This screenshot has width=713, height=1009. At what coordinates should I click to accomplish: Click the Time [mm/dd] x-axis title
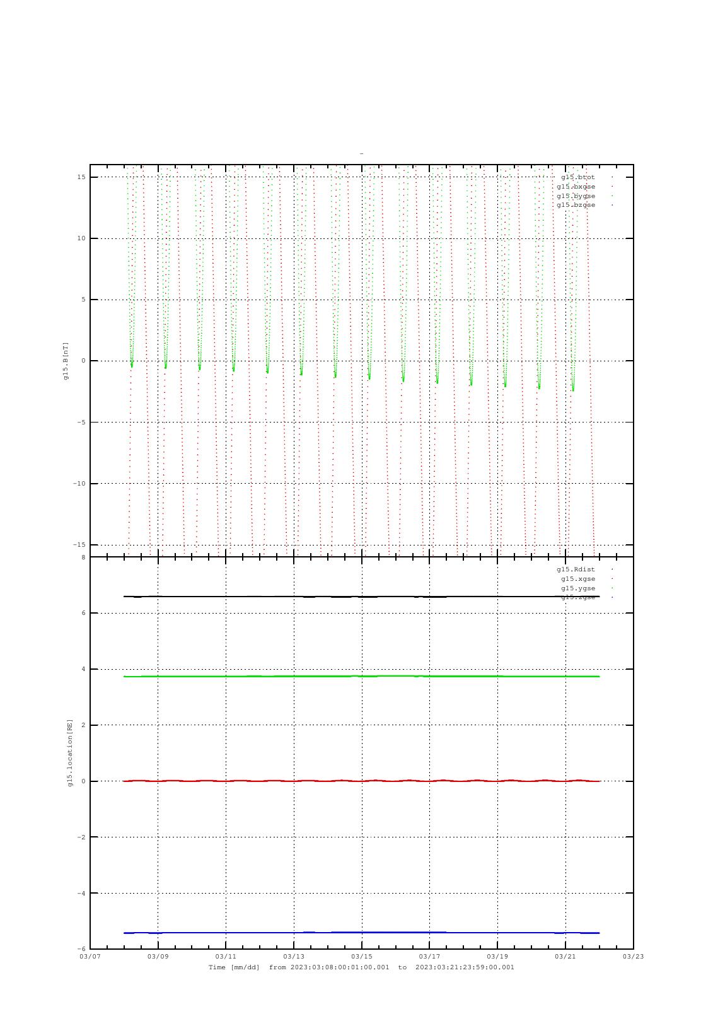234,967
